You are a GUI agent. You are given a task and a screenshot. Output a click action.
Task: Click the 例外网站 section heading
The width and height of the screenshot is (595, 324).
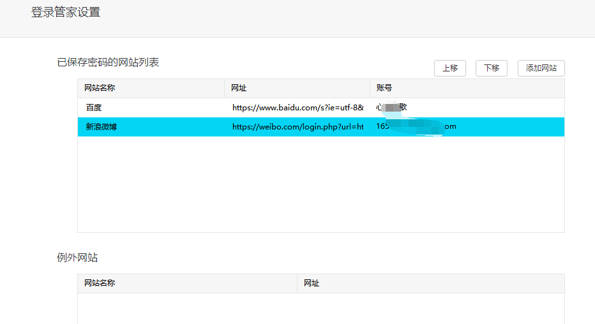77,258
